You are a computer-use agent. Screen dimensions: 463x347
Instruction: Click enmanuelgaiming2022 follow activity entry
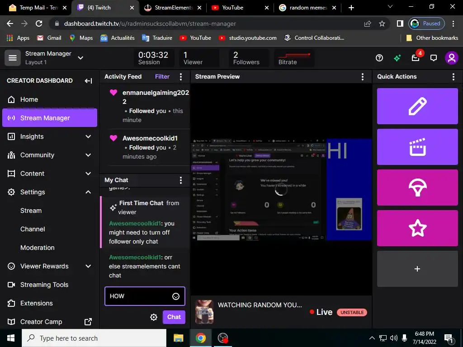coord(148,106)
